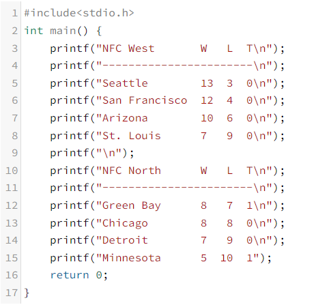Click the Seattle printf line
This screenshot has height=305, width=333.
click(x=167, y=83)
